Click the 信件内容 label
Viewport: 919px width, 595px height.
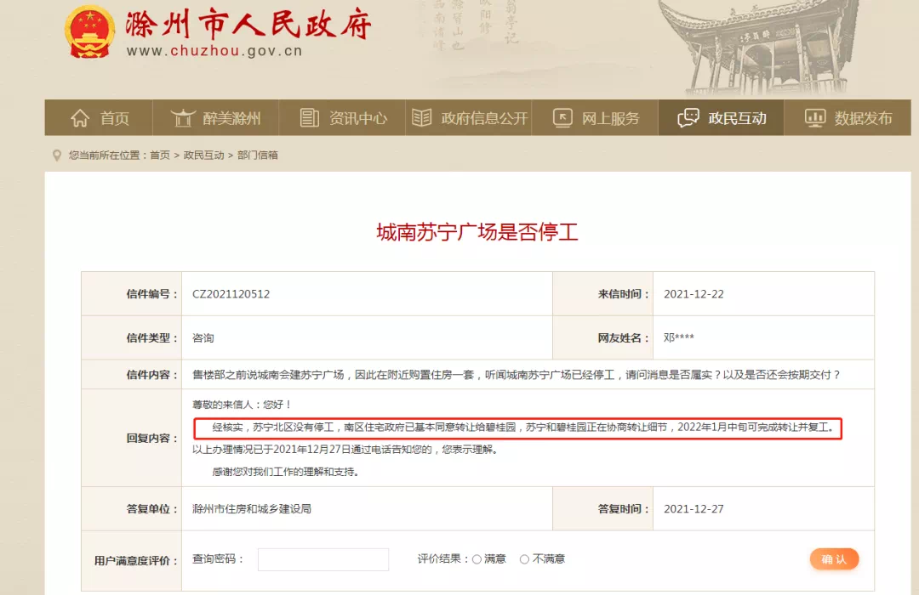pyautogui.click(x=151, y=375)
